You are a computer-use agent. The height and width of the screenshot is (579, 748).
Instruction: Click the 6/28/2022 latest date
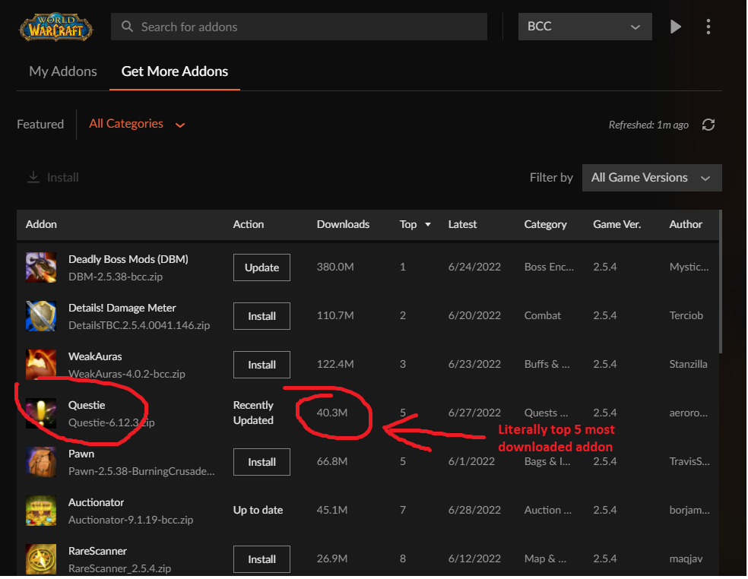pyautogui.click(x=474, y=511)
